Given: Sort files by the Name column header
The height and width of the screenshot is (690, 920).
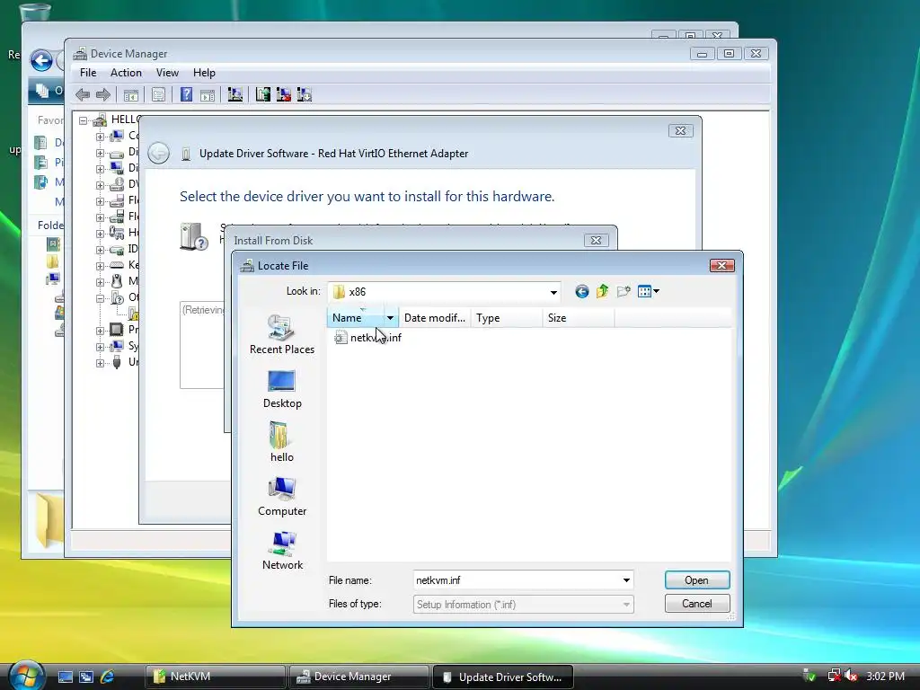Looking at the screenshot, I should tap(356, 318).
